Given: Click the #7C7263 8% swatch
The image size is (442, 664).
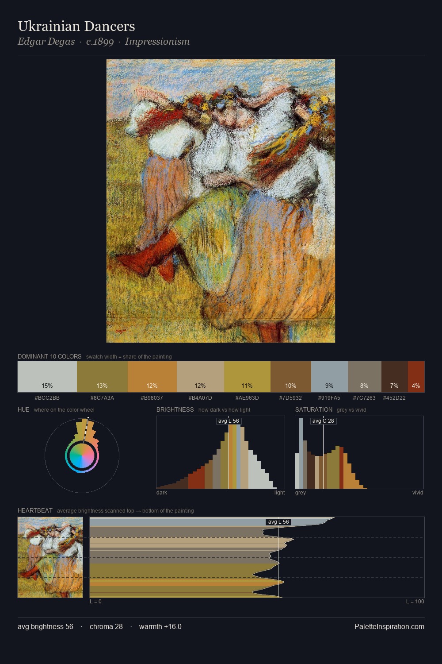Looking at the screenshot, I should click(x=364, y=377).
